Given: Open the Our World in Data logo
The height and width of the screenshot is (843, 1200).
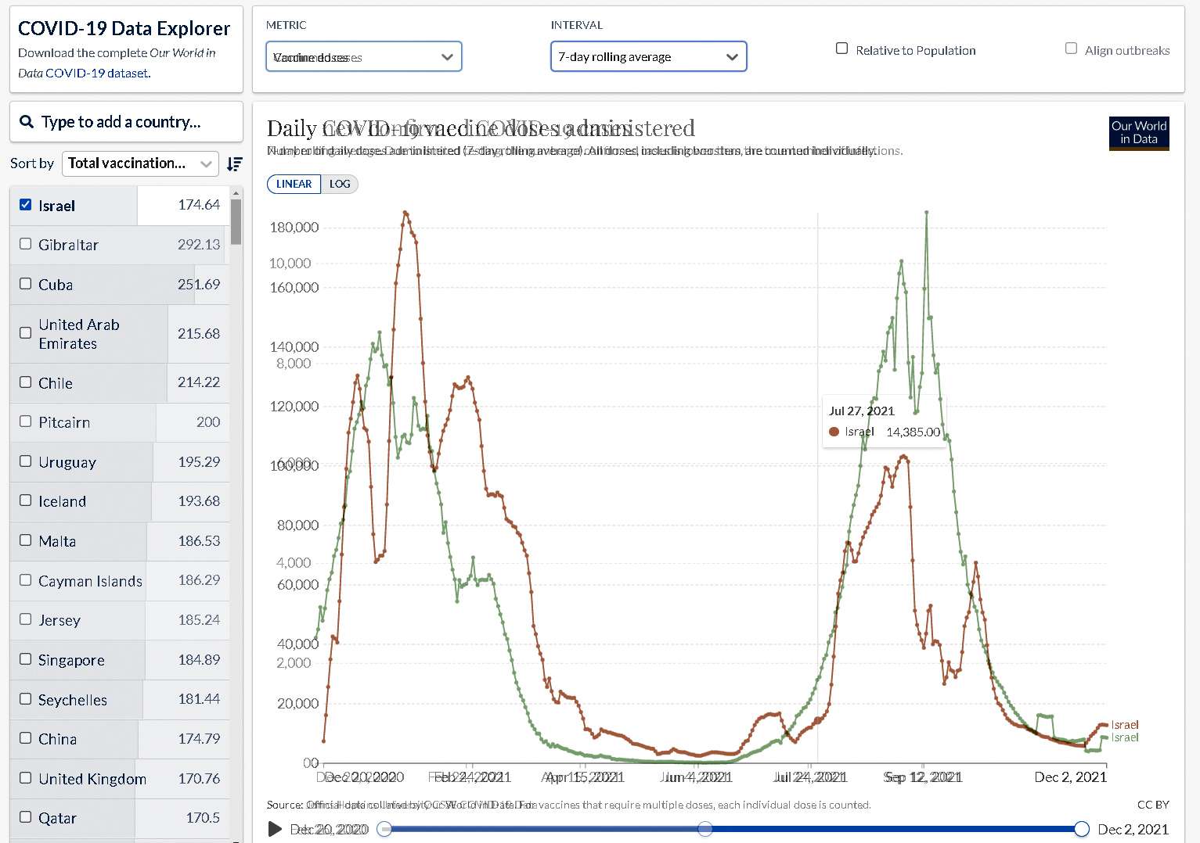Looking at the screenshot, I should 1138,132.
